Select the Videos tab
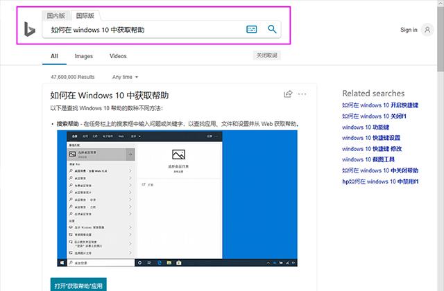The width and height of the screenshot is (444, 291). pyautogui.click(x=118, y=56)
